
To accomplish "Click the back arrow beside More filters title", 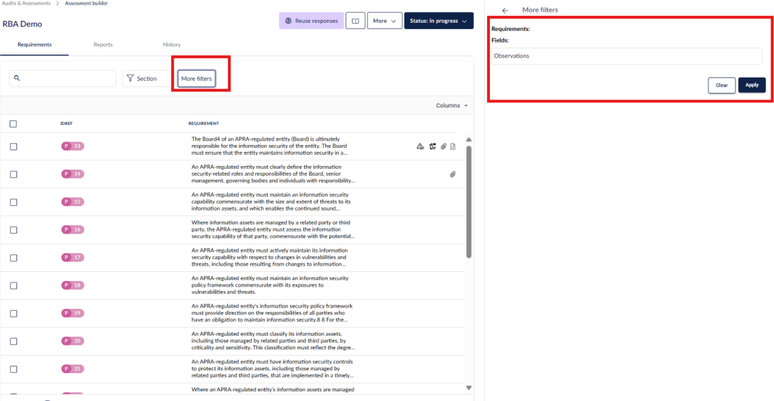I will click(505, 10).
